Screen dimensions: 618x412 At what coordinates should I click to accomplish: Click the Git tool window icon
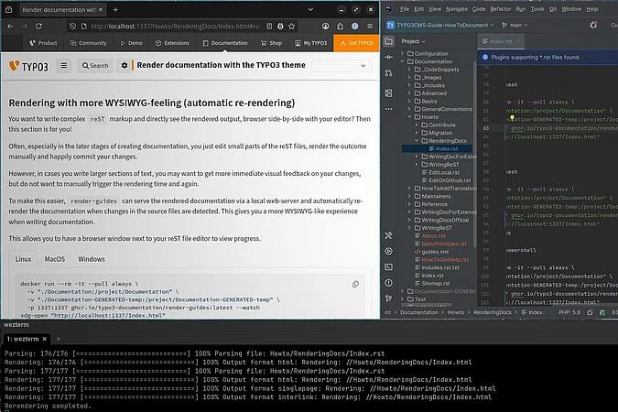click(x=390, y=298)
